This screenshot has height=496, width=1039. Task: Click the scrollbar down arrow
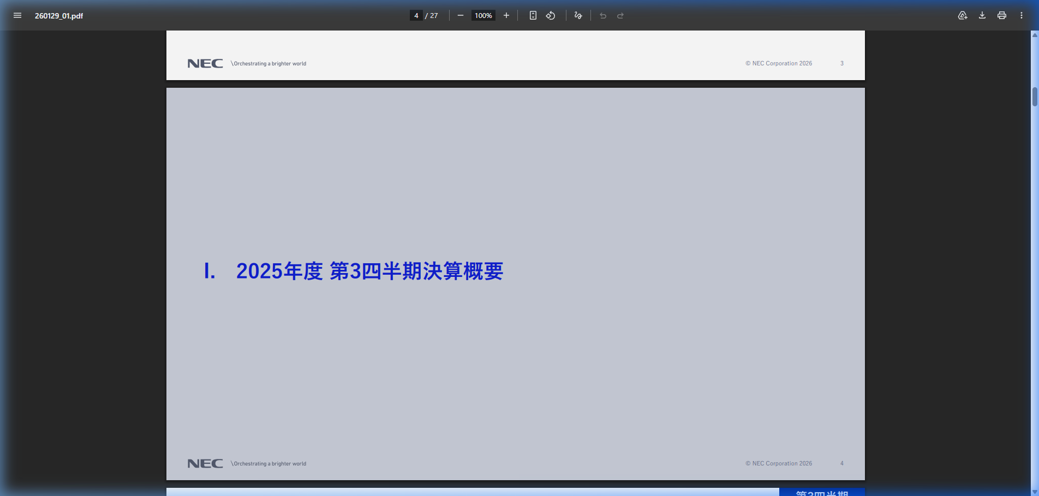(x=1035, y=492)
